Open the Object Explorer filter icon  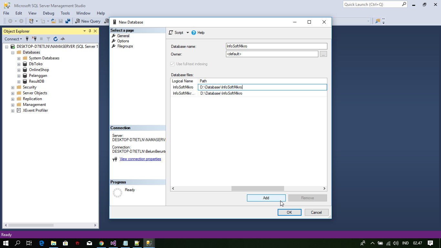point(48,39)
